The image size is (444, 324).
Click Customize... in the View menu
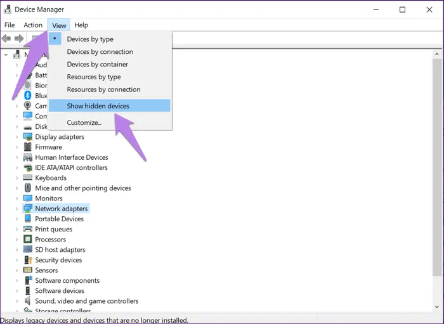click(84, 122)
